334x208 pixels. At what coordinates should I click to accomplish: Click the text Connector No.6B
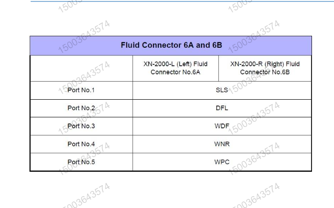click(265, 72)
